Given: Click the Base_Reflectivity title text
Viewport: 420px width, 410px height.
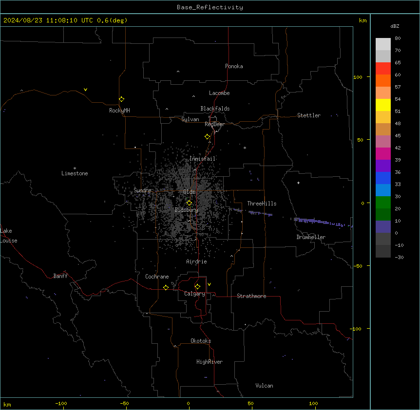Looking at the screenshot, I should coord(210,7).
